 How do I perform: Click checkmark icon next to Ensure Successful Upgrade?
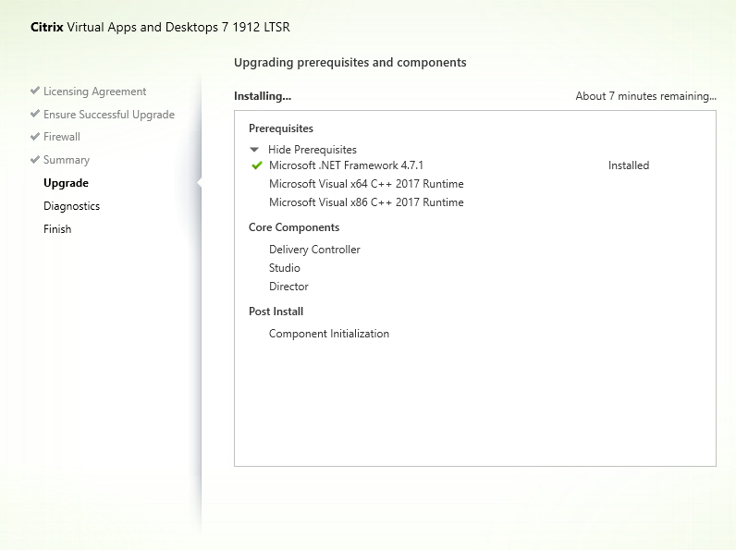35,114
